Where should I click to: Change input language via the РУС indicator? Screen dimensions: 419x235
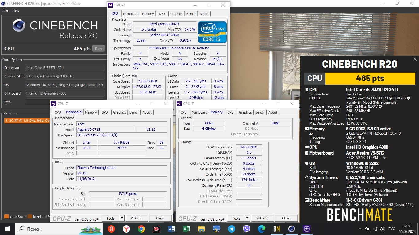tap(392, 229)
